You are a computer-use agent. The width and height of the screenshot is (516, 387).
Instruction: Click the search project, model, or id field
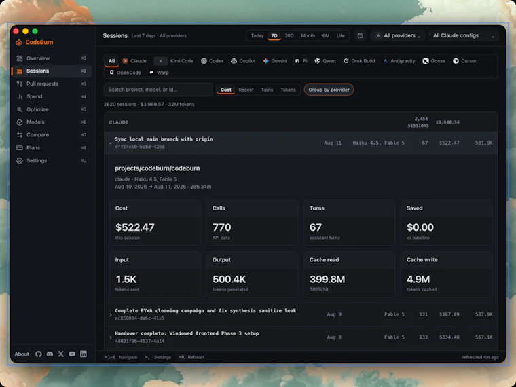pos(158,90)
